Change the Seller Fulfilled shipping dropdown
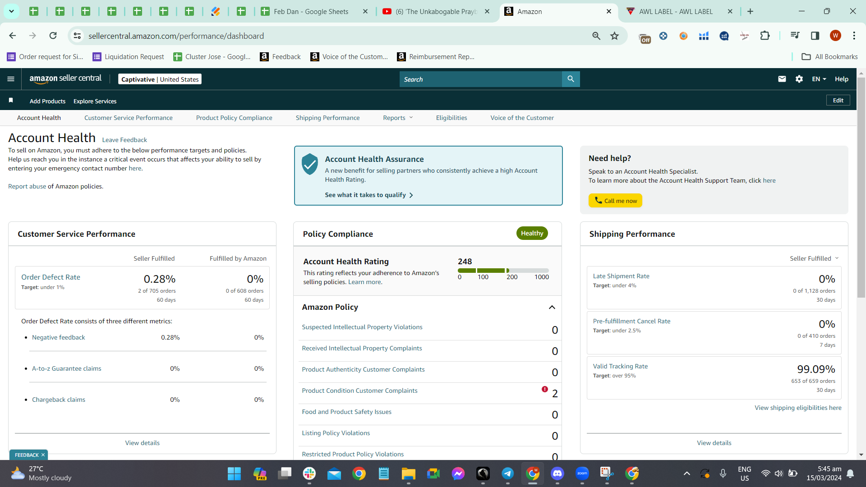 click(x=814, y=258)
